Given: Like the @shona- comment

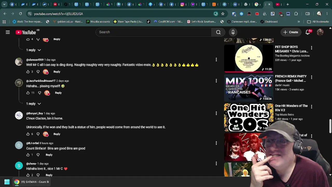Looking at the screenshot, I should click(x=28, y=175).
